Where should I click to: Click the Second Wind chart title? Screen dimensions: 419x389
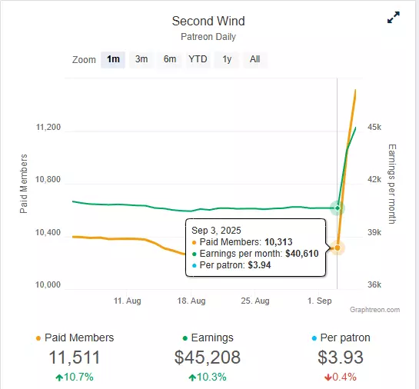[x=208, y=21]
